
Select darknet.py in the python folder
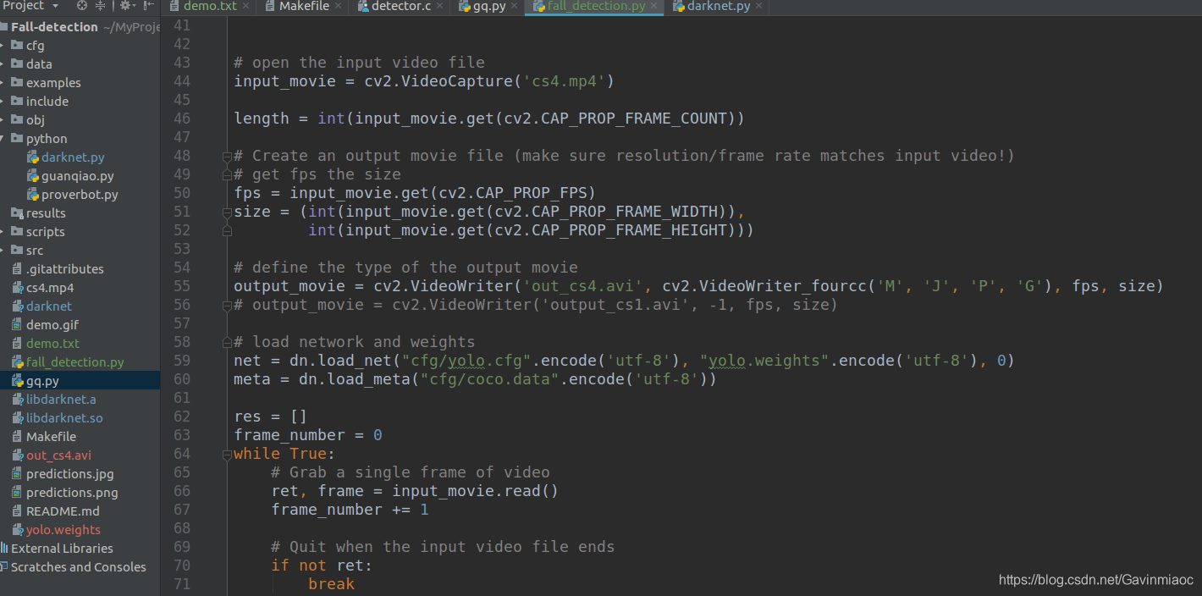(73, 157)
